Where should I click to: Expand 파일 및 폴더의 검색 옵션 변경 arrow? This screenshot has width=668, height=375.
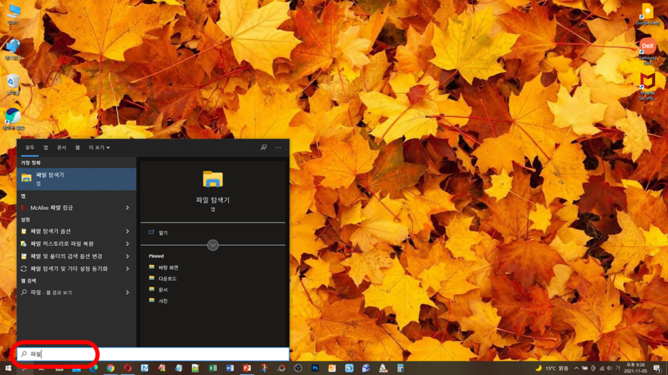tap(127, 256)
